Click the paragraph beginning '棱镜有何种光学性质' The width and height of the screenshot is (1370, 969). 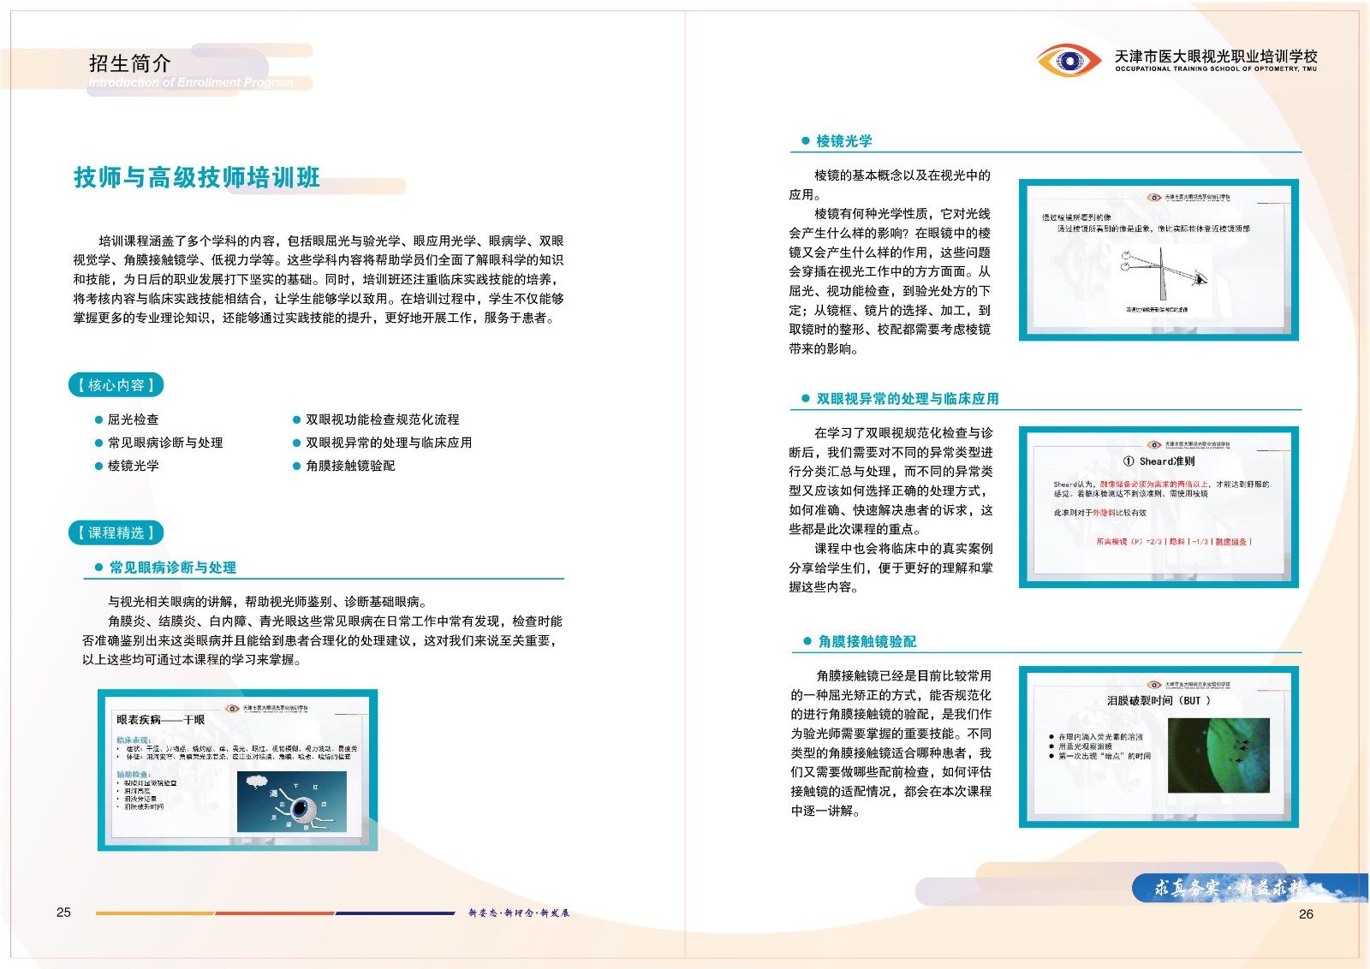890,281
